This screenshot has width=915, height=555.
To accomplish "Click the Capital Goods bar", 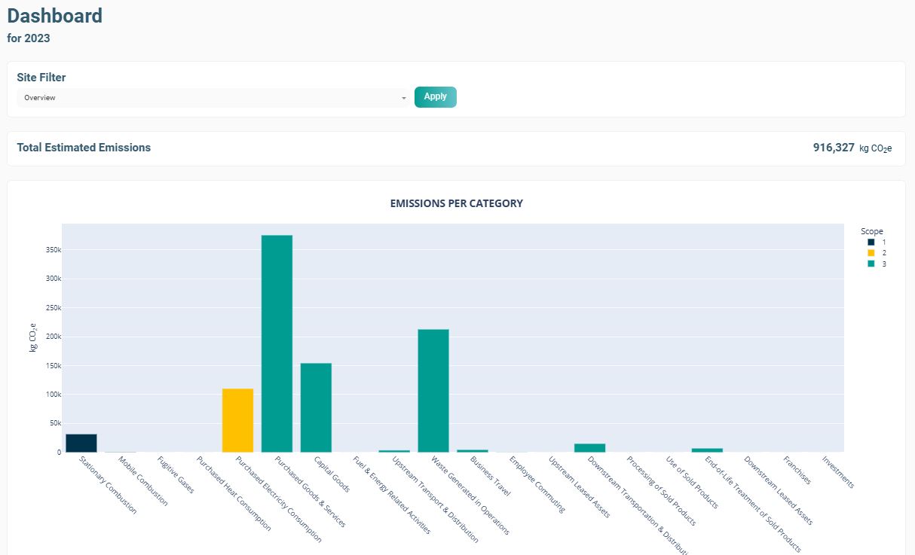I will 316,407.
